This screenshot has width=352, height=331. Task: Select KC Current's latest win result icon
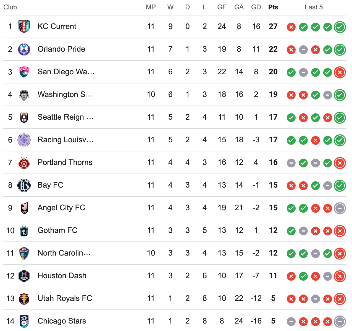pos(340,27)
